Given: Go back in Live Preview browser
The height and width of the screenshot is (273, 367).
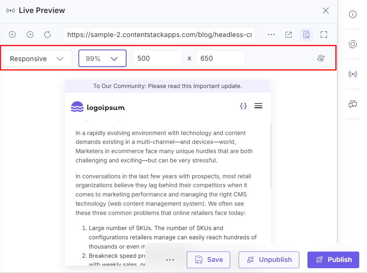Looking at the screenshot, I should pos(12,35).
